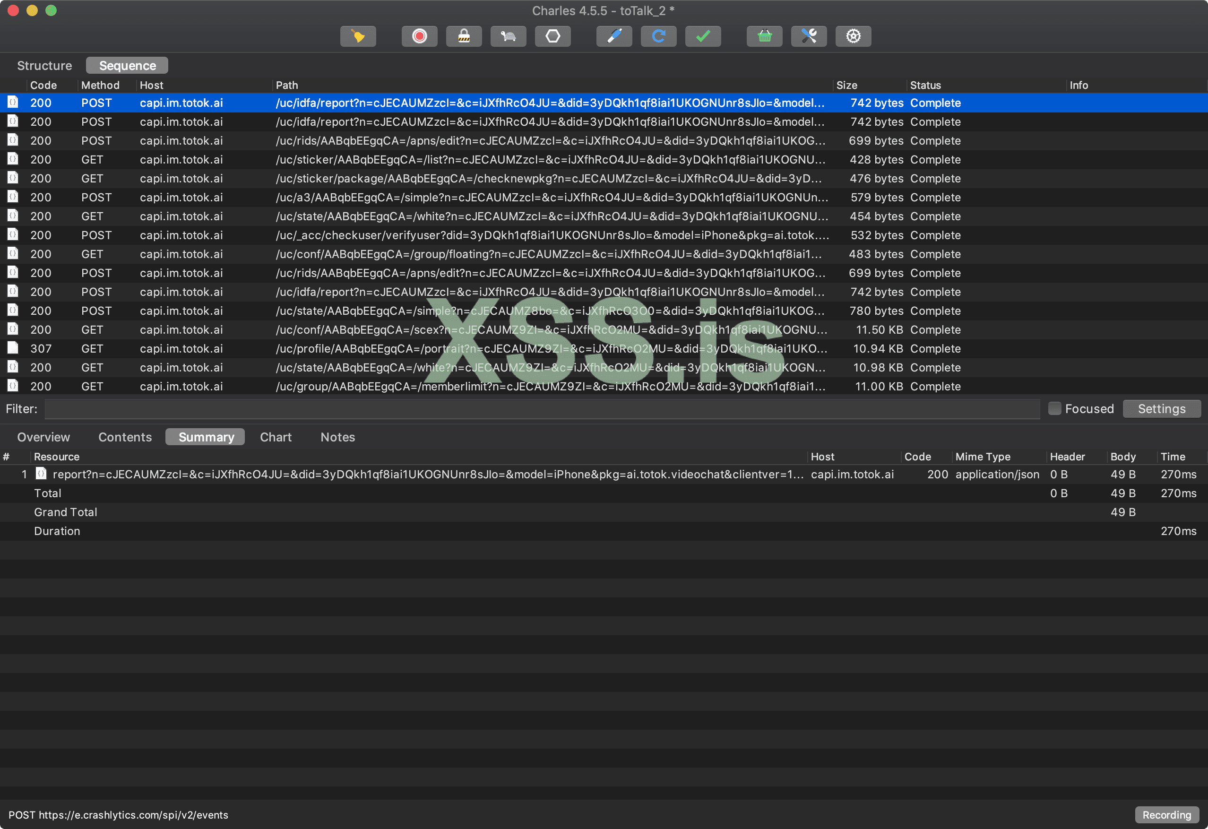
Task: Toggle the red Record button
Action: (x=419, y=36)
